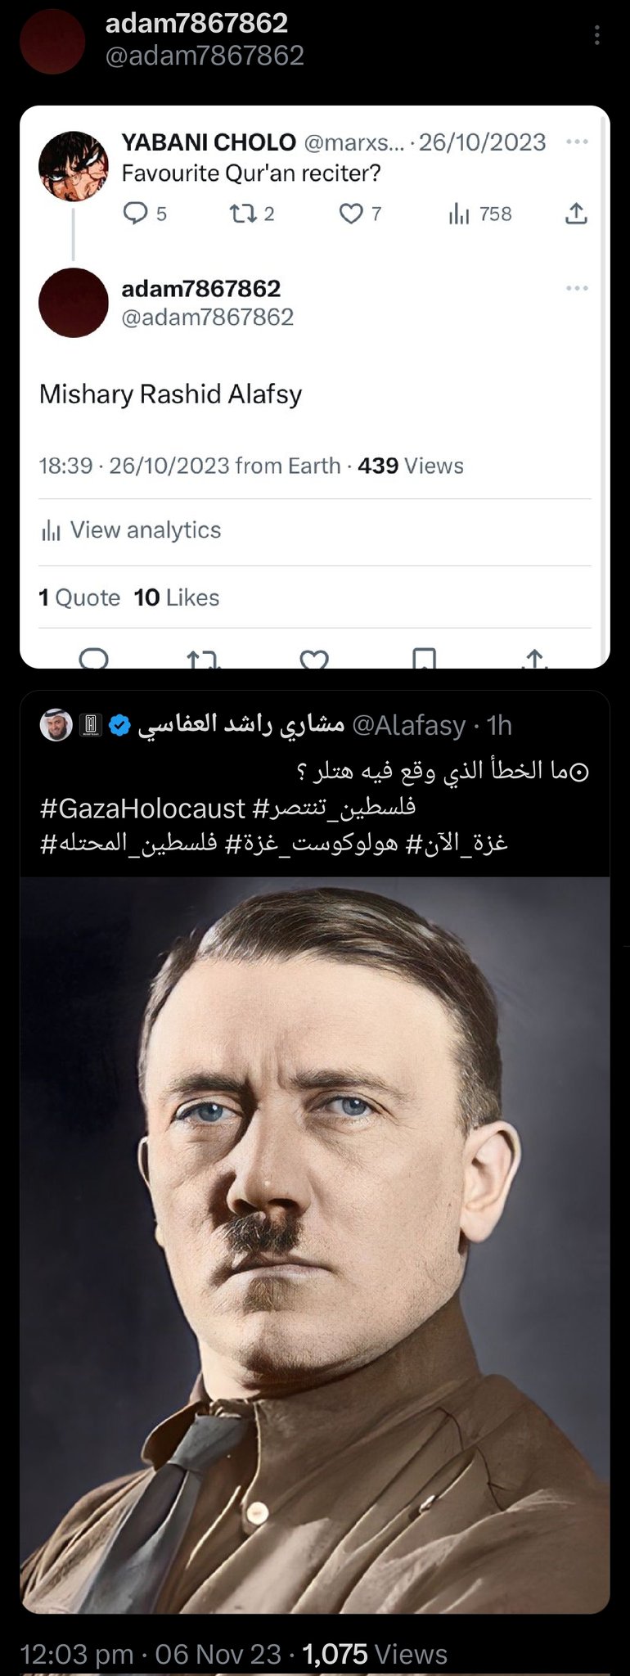630x1676 pixels.
Task: Open View analytics link
Action: [x=131, y=530]
